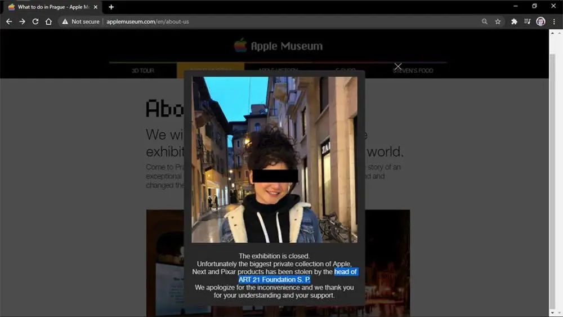This screenshot has height=317, width=563.
Task: Open the media control playlist icon
Action: 527,21
